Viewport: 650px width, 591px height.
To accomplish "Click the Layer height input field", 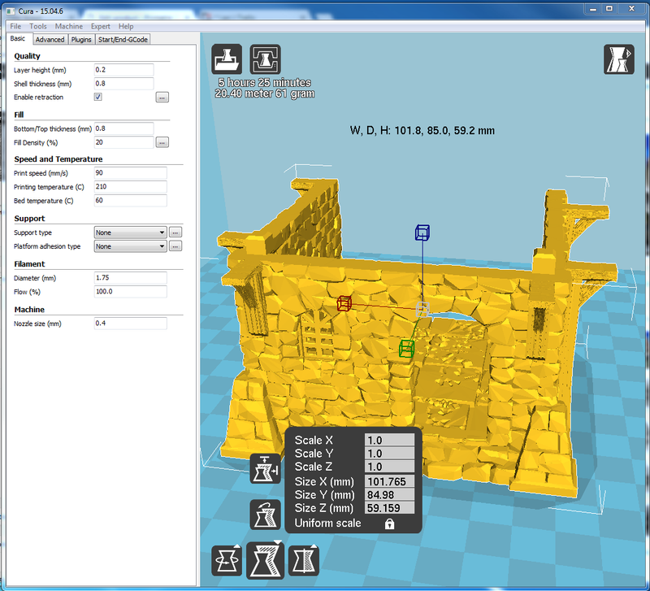I will [124, 70].
